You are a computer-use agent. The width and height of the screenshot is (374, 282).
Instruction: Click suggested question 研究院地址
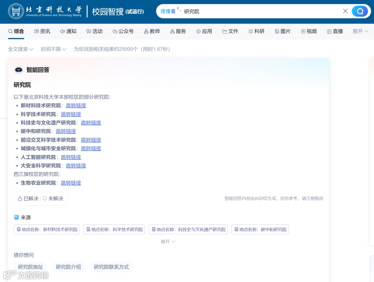click(30, 267)
